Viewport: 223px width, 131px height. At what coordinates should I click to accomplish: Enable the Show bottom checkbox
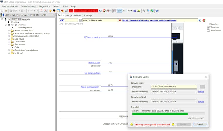point(208,30)
